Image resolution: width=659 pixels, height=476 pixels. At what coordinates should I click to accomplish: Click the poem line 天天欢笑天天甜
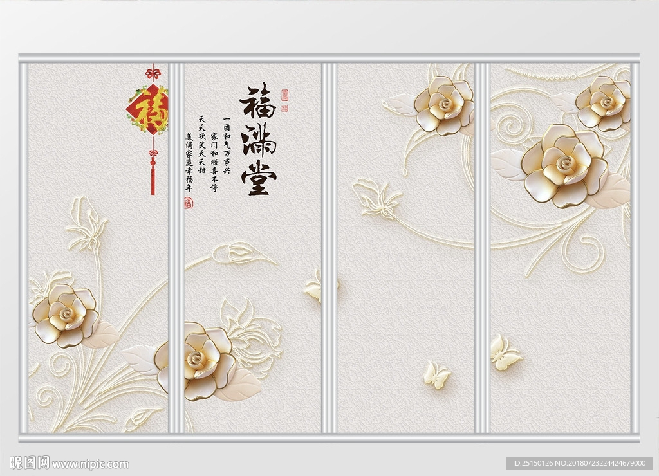point(202,145)
